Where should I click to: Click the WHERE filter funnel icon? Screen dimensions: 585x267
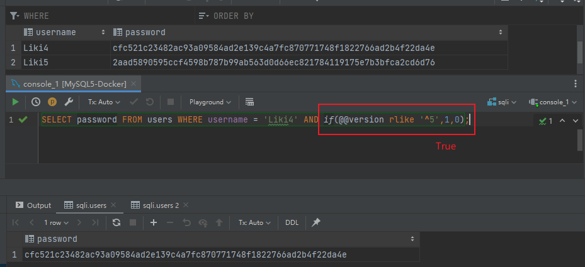(14, 16)
